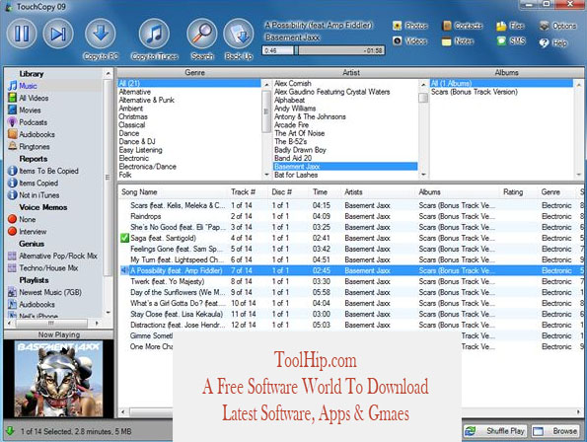Open the Photos section
Image resolution: width=587 pixels, height=442 pixels.
[410, 26]
